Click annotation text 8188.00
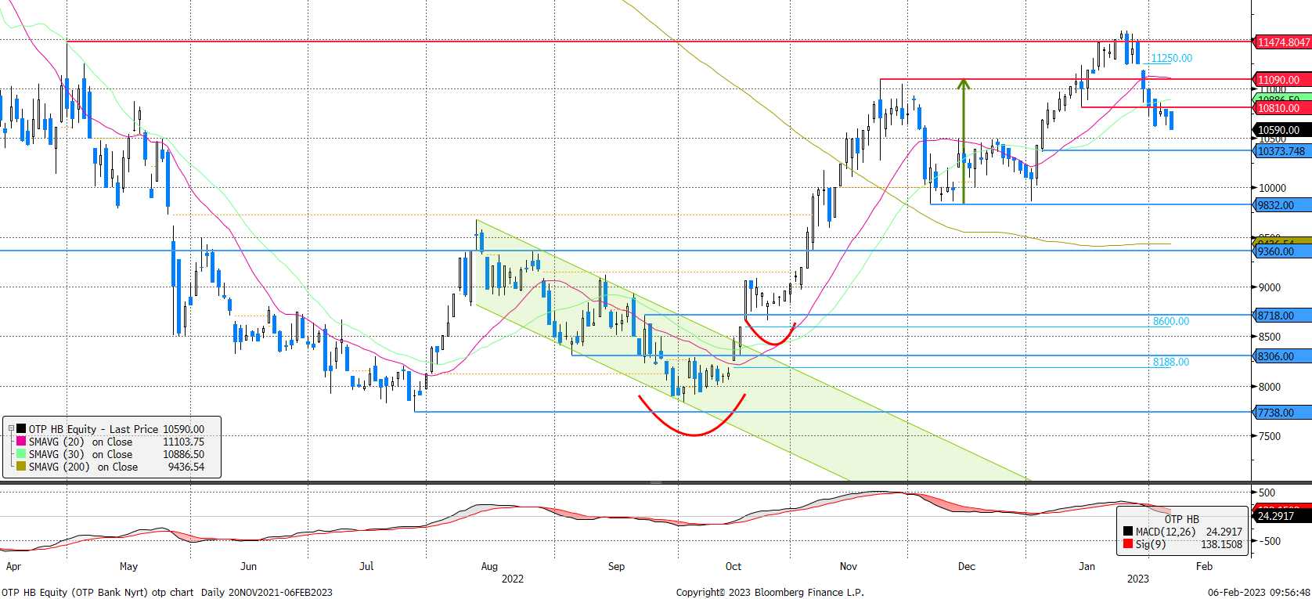This screenshot has width=1312, height=599. [1170, 362]
